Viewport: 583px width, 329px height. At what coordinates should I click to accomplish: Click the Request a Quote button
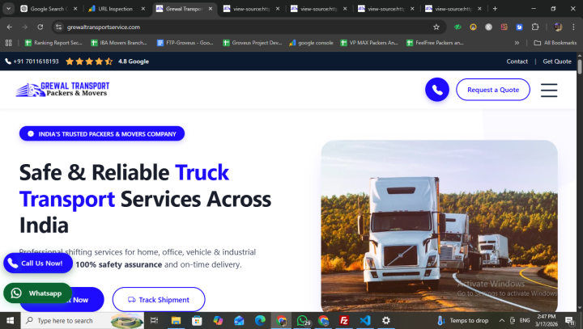pos(493,90)
